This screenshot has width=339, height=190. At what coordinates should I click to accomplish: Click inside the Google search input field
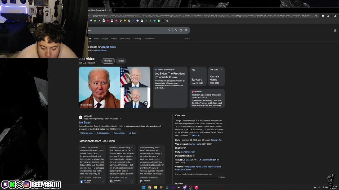pyautogui.click(x=127, y=30)
